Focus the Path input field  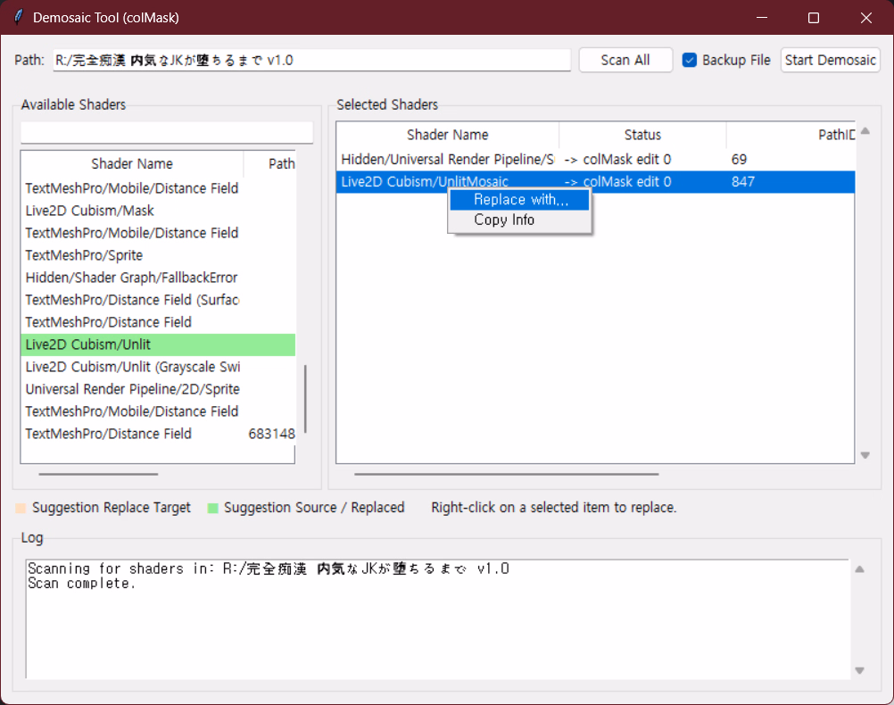tap(310, 60)
